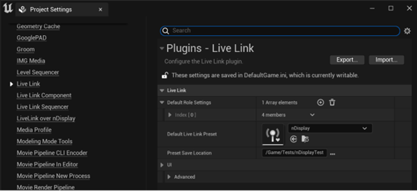Image resolution: width=417 pixels, height=191 pixels.
Task: Expand Index [ 0 ] array element
Action: coord(170,115)
